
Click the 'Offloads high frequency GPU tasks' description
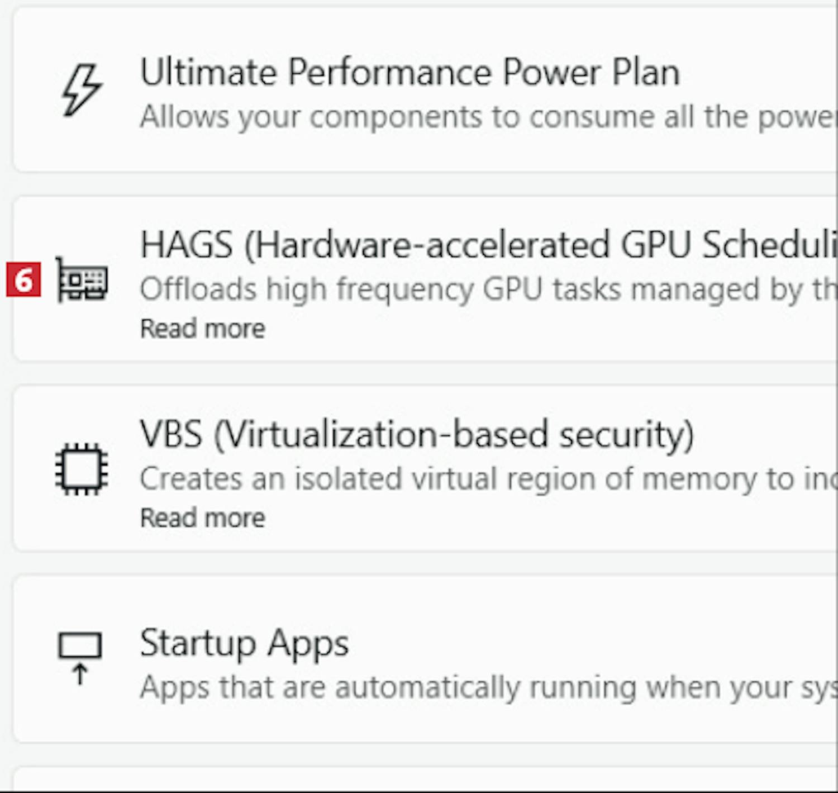pos(486,290)
